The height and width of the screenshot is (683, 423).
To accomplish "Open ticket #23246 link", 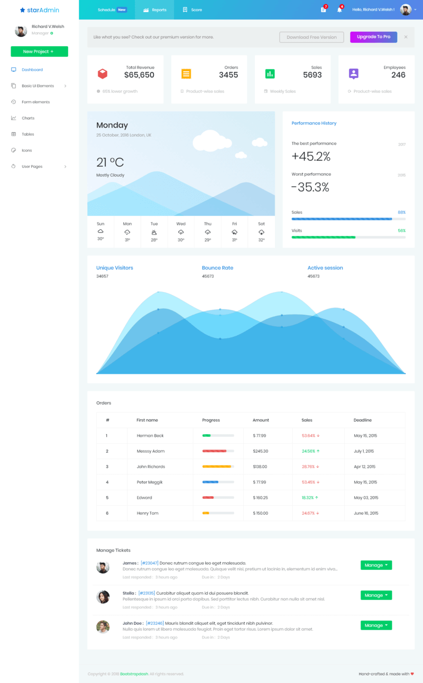I will 154,623.
